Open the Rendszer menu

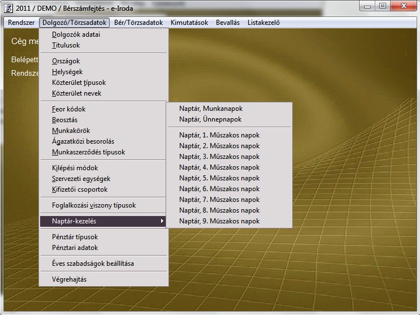[x=21, y=23]
